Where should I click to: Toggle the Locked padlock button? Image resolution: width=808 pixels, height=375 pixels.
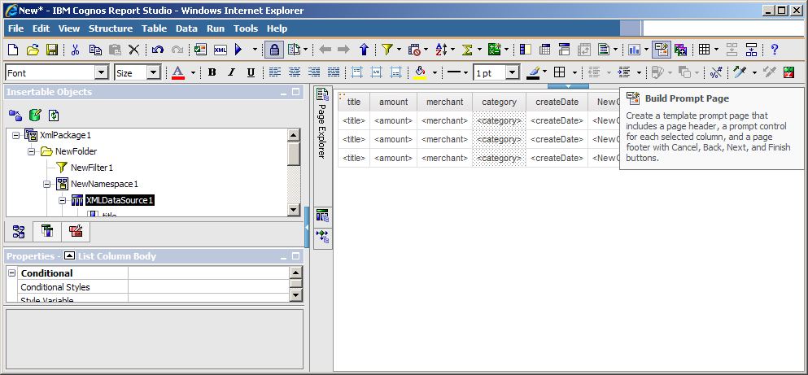pyautogui.click(x=274, y=50)
